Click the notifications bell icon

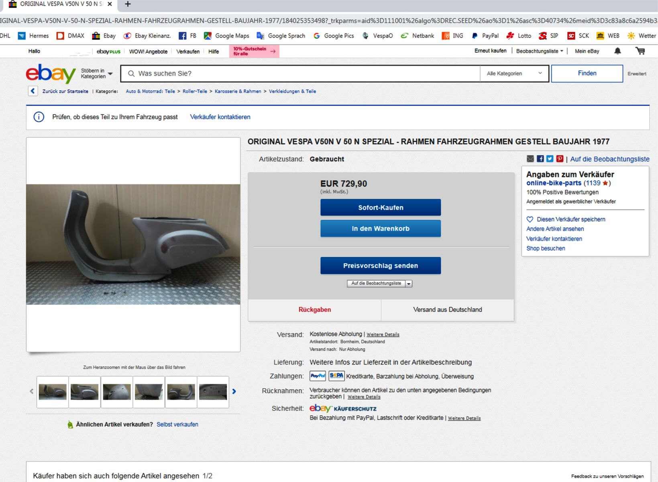[617, 51]
